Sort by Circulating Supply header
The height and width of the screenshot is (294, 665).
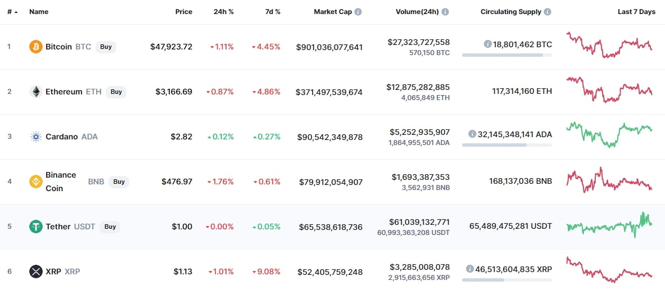pos(510,12)
